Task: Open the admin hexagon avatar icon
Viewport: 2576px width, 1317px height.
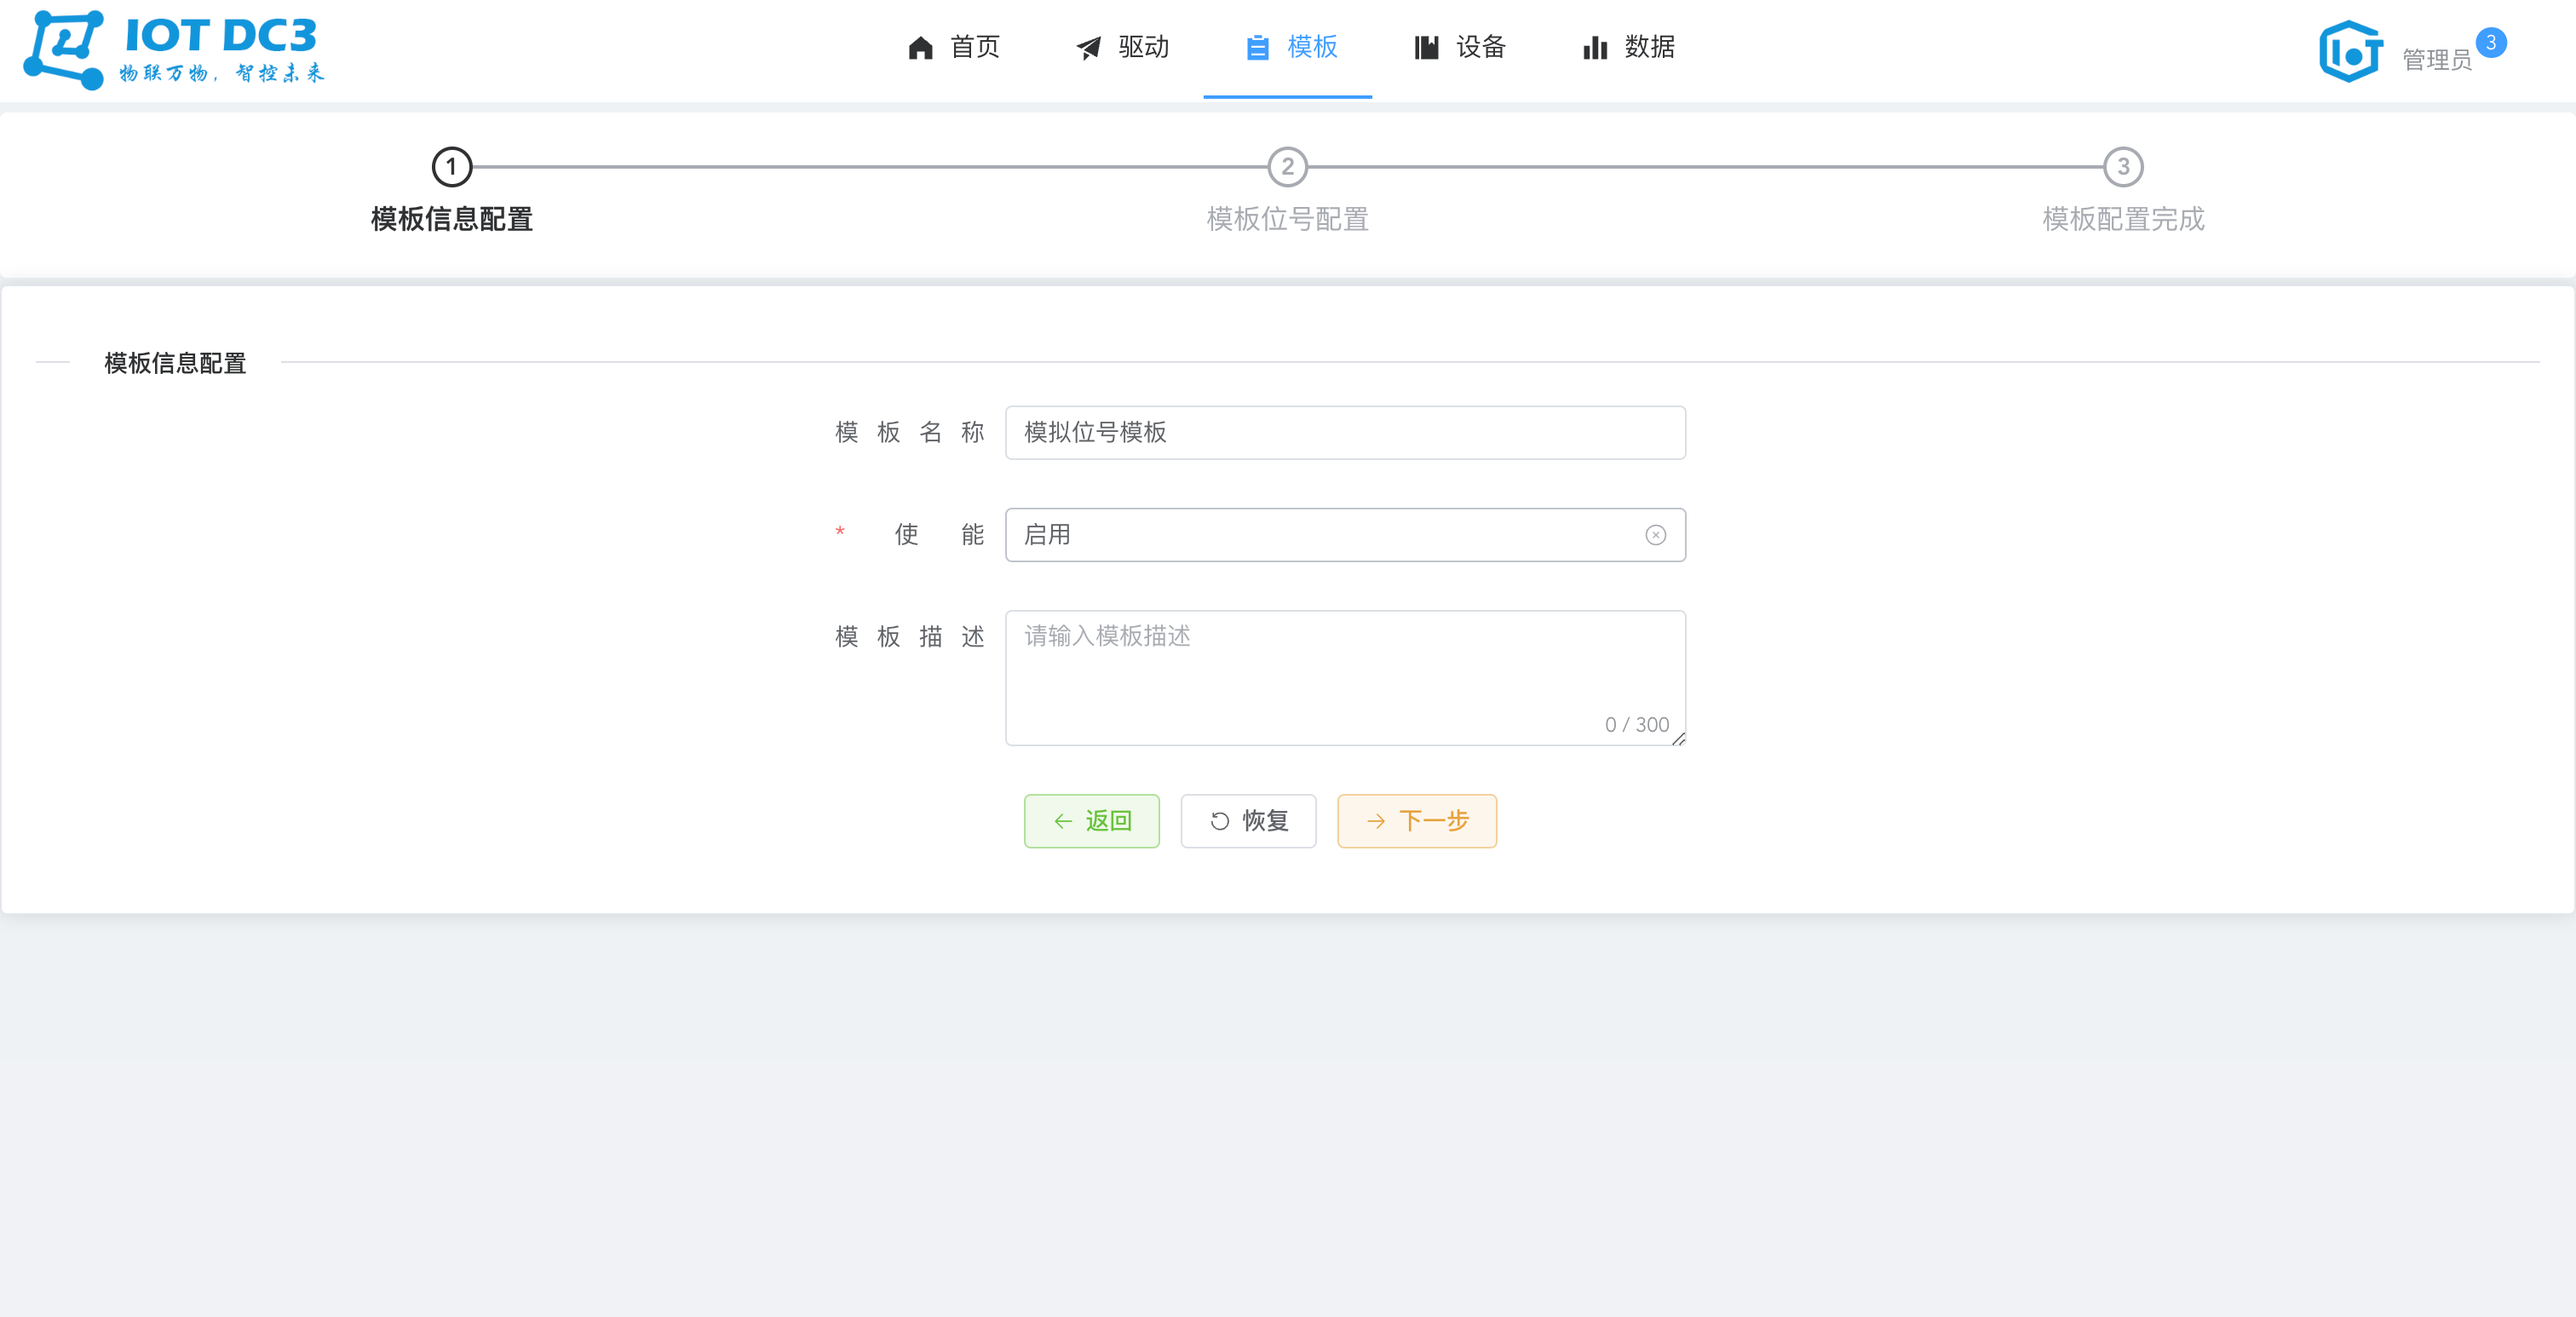Action: [2349, 50]
